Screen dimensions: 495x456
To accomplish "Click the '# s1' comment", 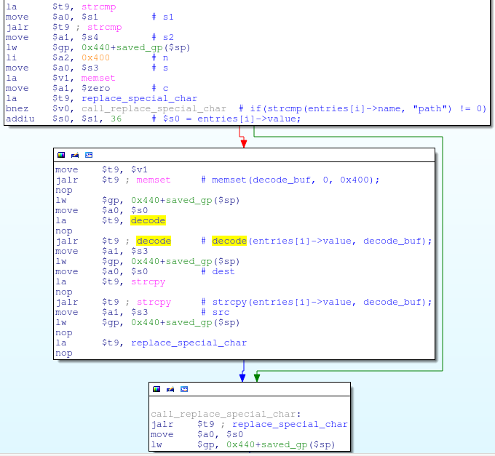I will click(x=162, y=17).
